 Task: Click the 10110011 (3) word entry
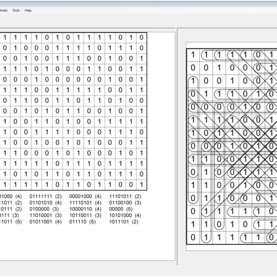click(x=85, y=216)
